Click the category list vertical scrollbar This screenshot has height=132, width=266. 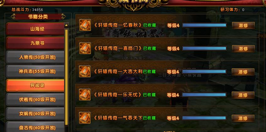coord(66,77)
